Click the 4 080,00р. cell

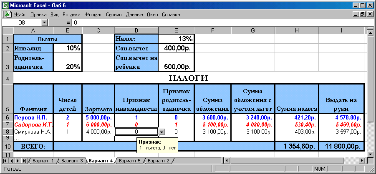point(253,125)
